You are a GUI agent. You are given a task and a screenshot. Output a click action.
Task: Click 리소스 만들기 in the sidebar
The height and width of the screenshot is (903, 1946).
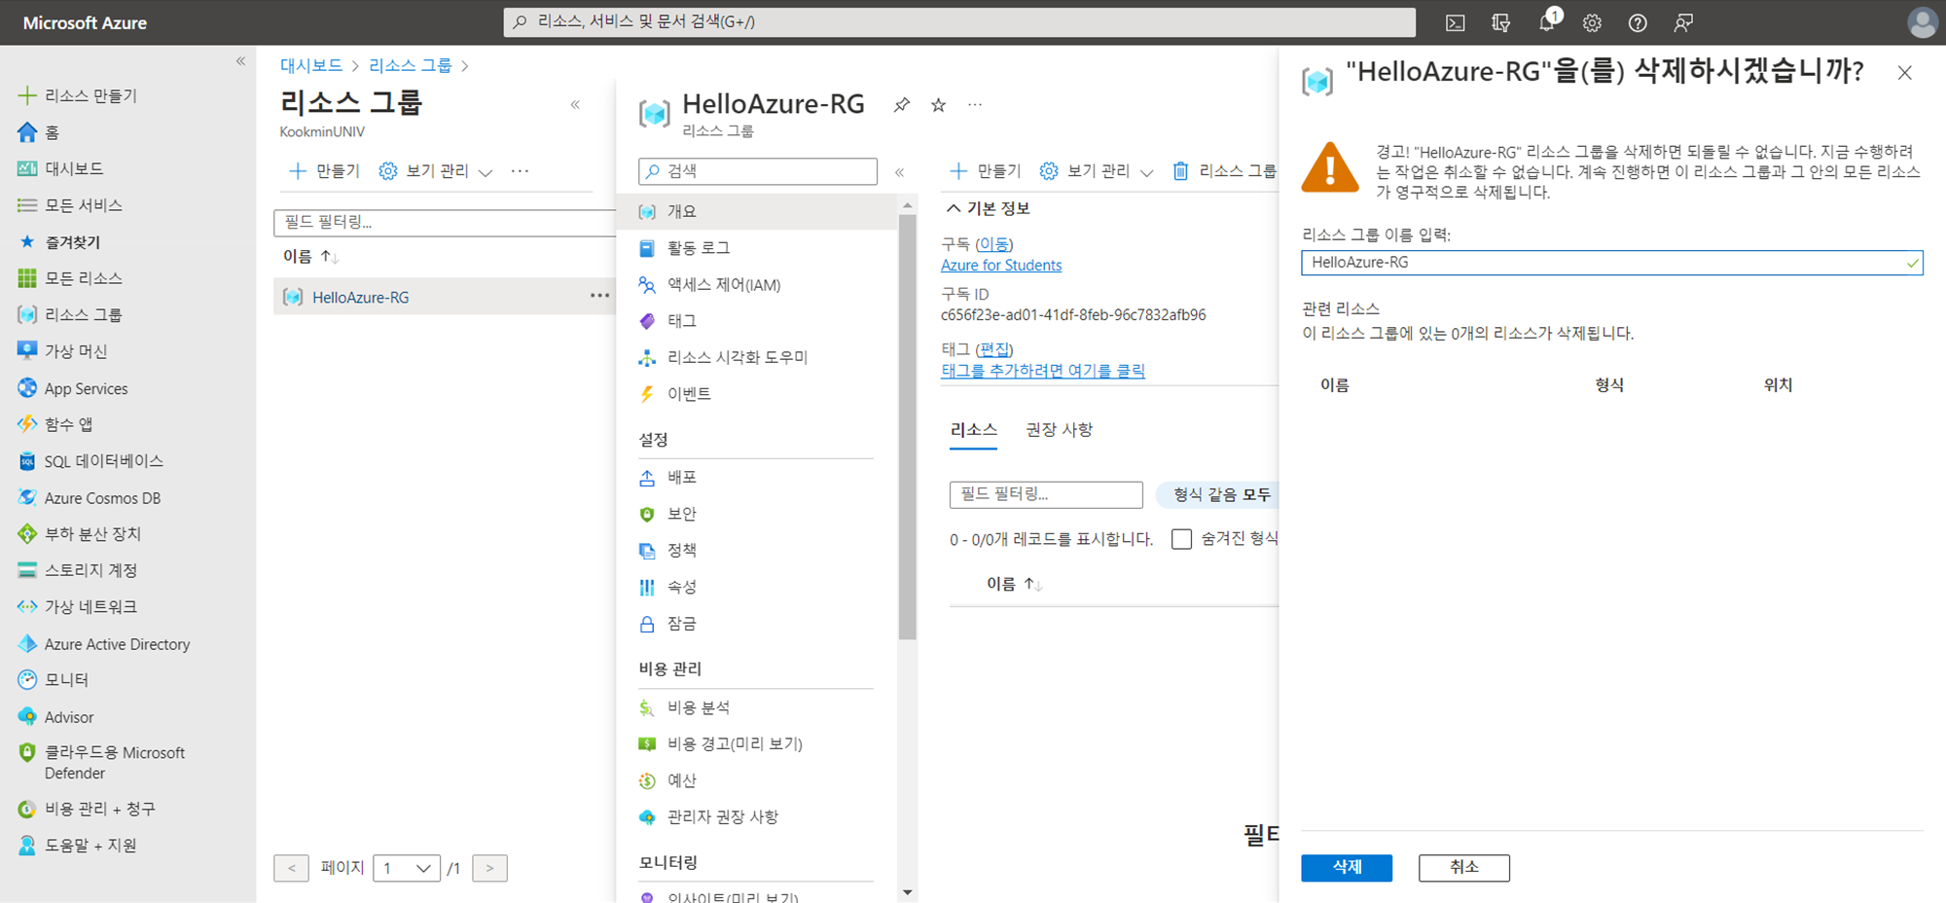click(x=78, y=95)
